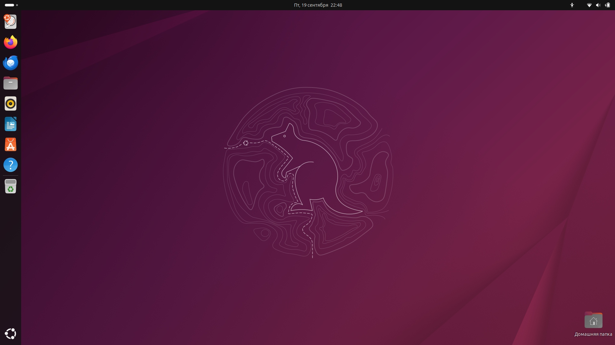This screenshot has width=615, height=345.
Task: Open the Ubuntu App Center
Action: click(x=11, y=144)
